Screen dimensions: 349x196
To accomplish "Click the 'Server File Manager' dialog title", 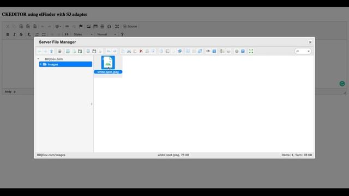I will tap(57, 42).
